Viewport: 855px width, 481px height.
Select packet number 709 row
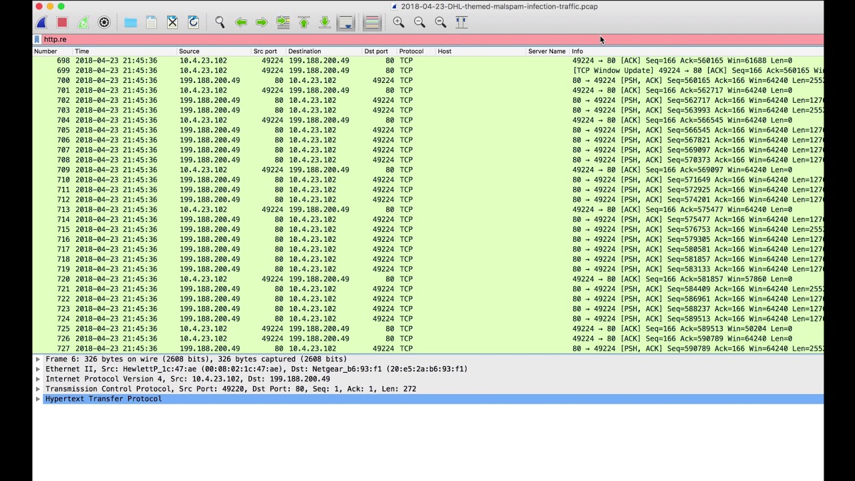coord(427,170)
